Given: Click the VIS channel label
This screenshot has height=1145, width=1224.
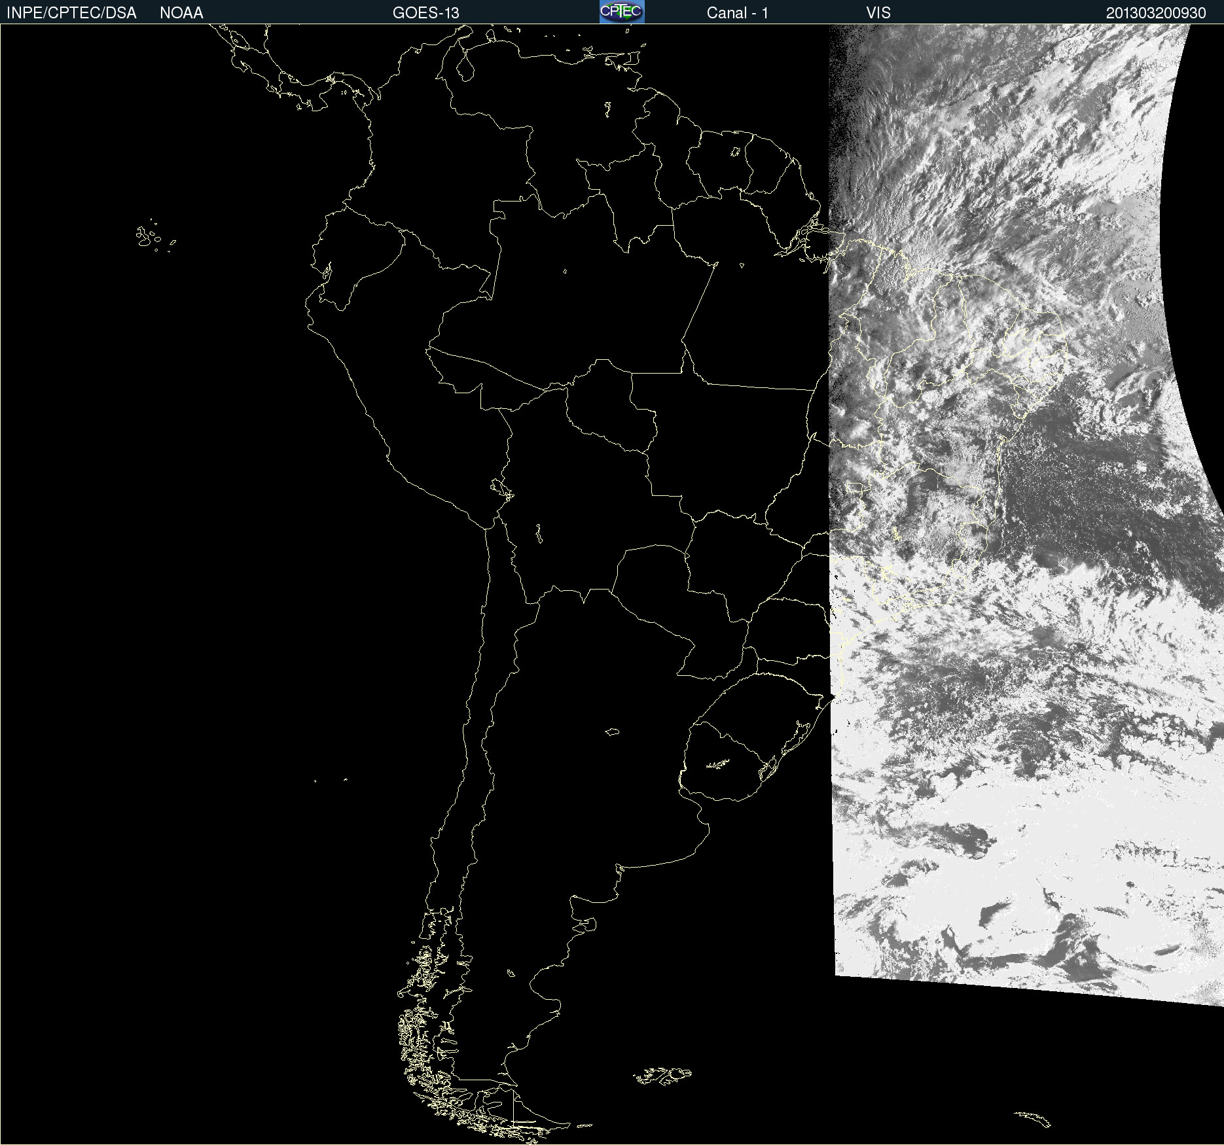Looking at the screenshot, I should (878, 13).
